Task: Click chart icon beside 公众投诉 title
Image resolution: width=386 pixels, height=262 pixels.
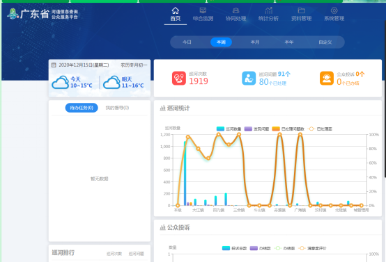Action: [x=162, y=228]
